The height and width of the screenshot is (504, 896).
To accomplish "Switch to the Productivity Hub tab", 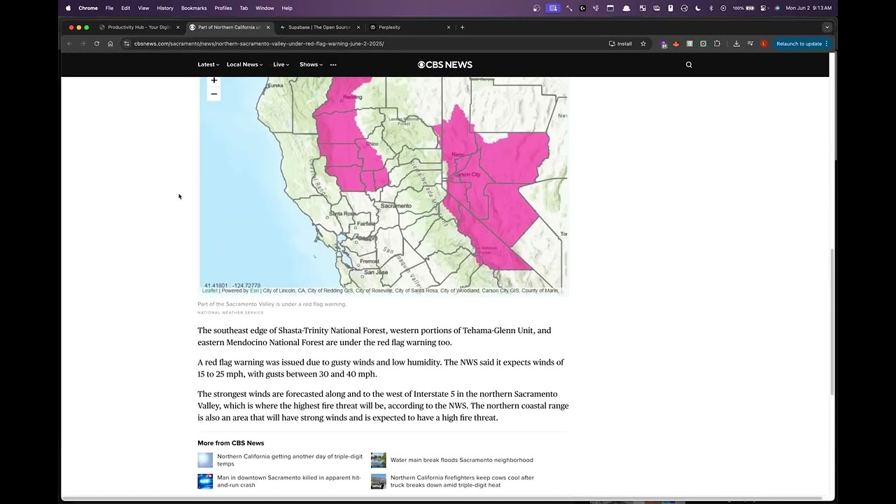I will 139,27.
